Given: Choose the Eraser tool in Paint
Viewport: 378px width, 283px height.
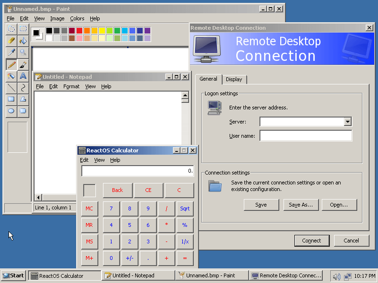Looking at the screenshot, I should pos(11,41).
